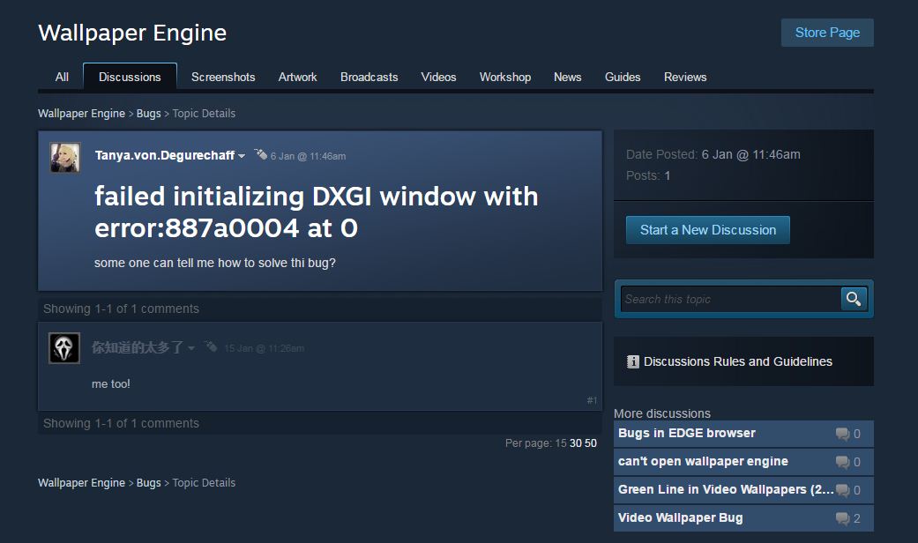Switch to the Screenshots tab

pyautogui.click(x=223, y=77)
